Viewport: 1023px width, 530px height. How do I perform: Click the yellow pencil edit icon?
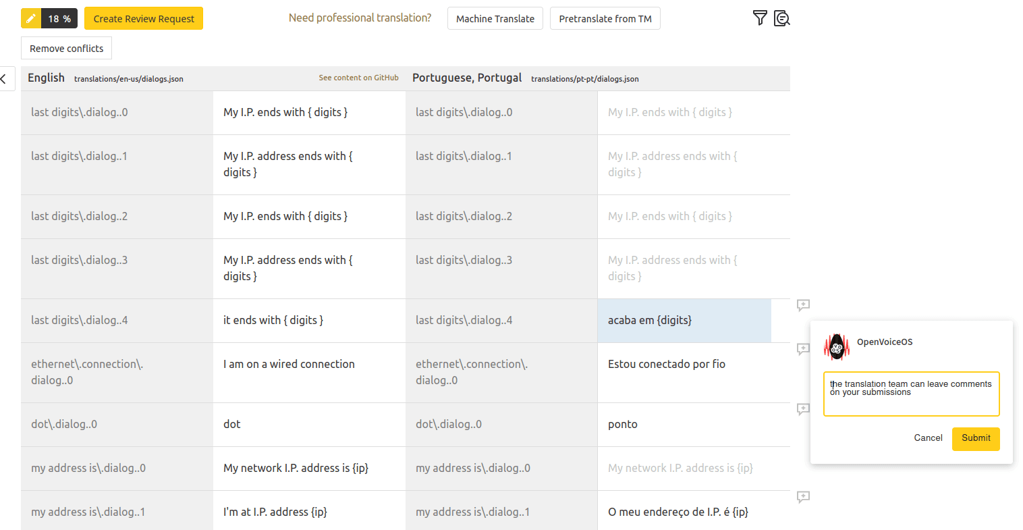(31, 19)
